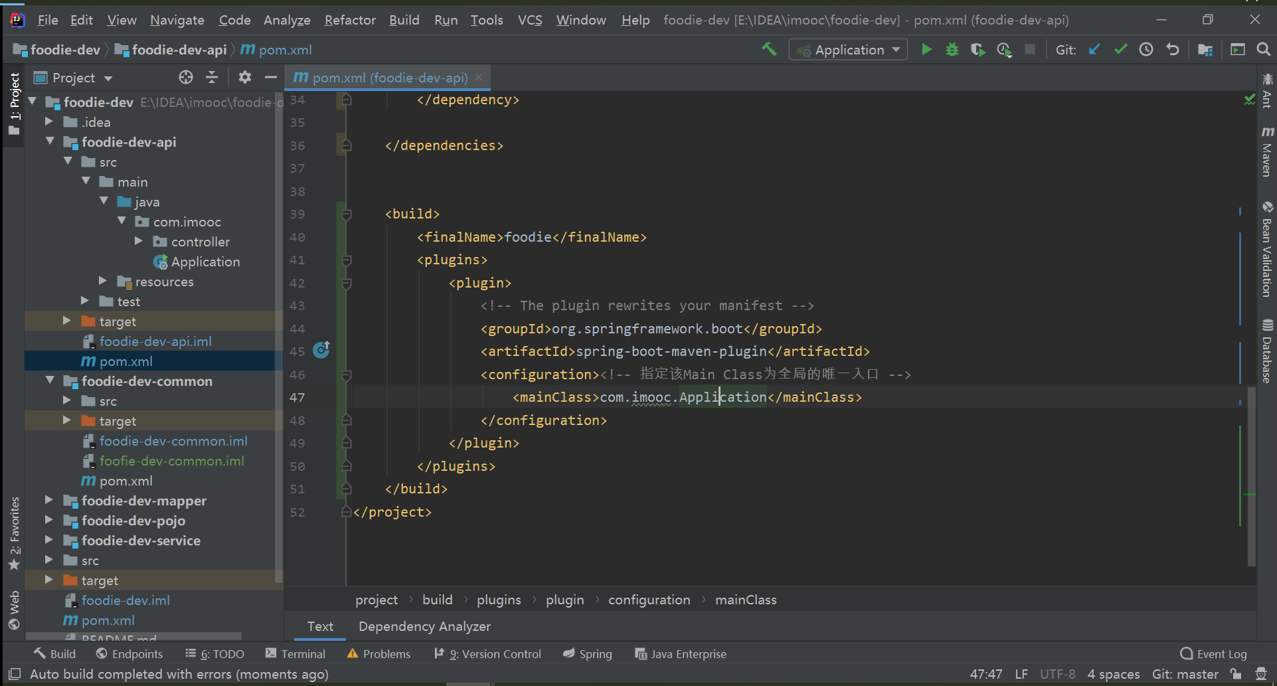Expand the .idea folder
This screenshot has width=1277, height=686.
48,122
